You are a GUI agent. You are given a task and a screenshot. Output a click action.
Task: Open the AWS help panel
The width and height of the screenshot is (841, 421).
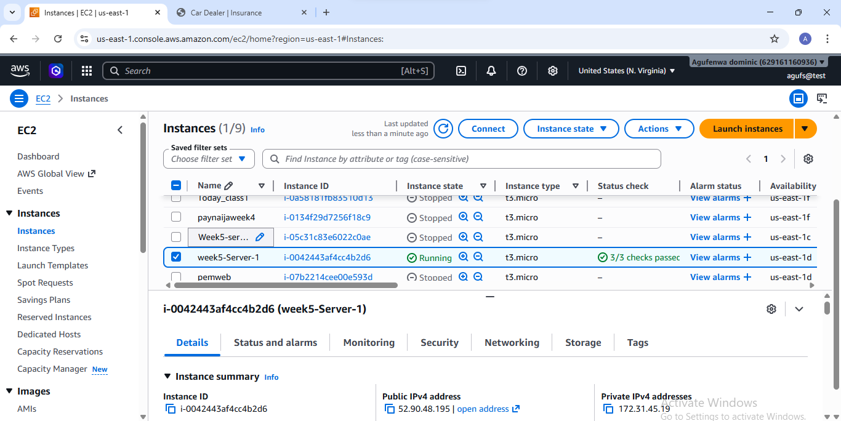pos(521,71)
